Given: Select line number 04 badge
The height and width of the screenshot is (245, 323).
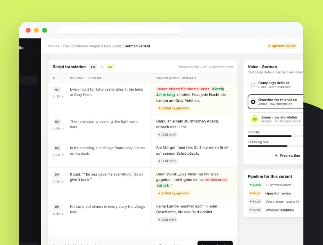Looking at the screenshot, I should (57, 174).
